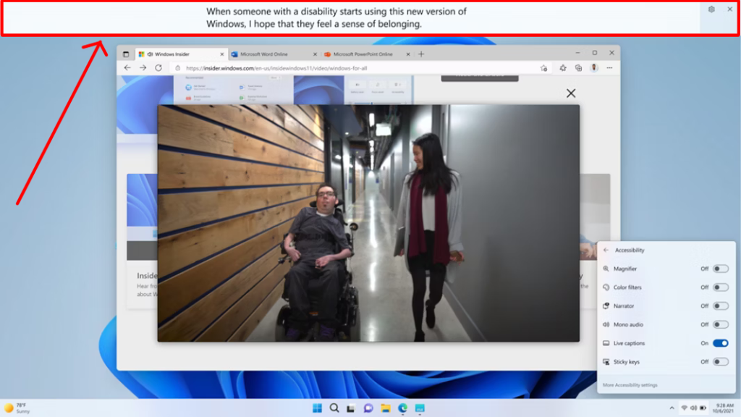Expand hidden system tray icons chevron
The height and width of the screenshot is (417, 741).
click(672, 408)
